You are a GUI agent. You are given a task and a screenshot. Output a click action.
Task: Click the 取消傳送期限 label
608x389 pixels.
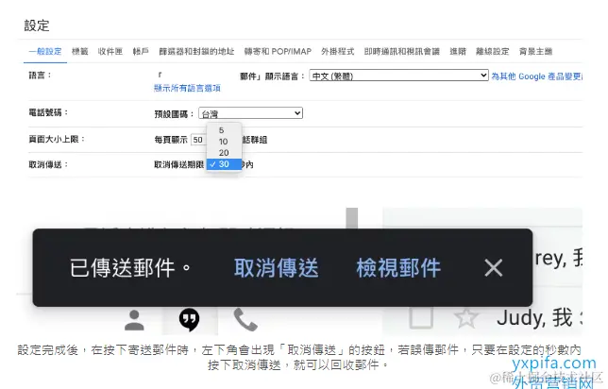tap(178, 164)
